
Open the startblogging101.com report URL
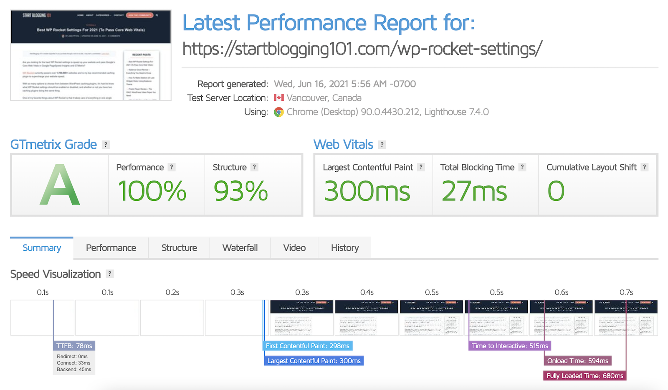pyautogui.click(x=362, y=49)
